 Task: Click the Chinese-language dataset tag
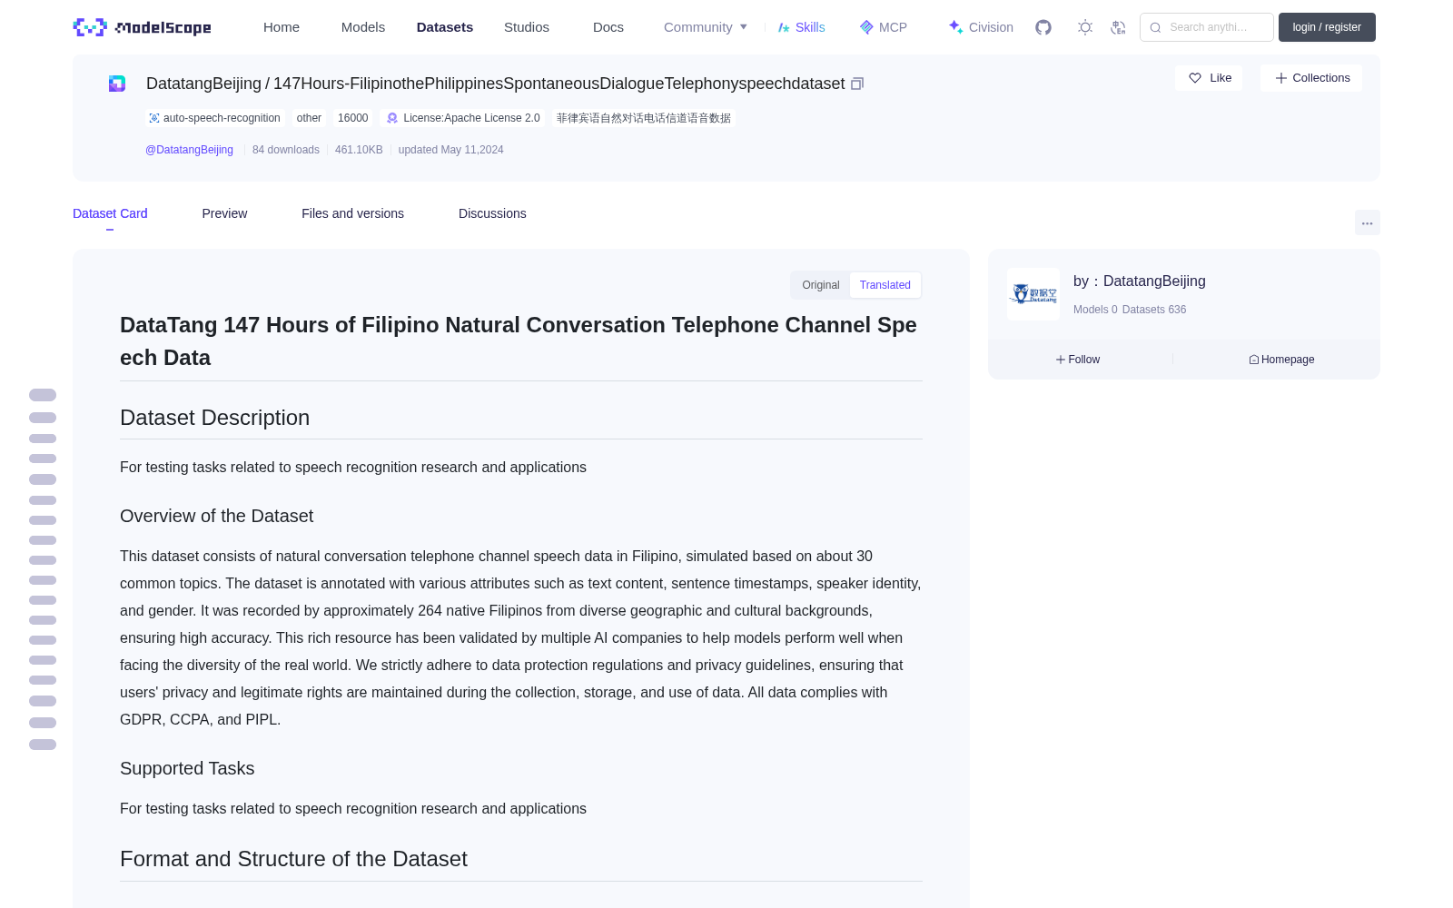(644, 118)
